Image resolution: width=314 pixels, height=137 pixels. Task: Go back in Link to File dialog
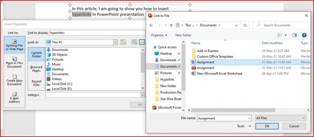pyautogui.click(x=151, y=25)
